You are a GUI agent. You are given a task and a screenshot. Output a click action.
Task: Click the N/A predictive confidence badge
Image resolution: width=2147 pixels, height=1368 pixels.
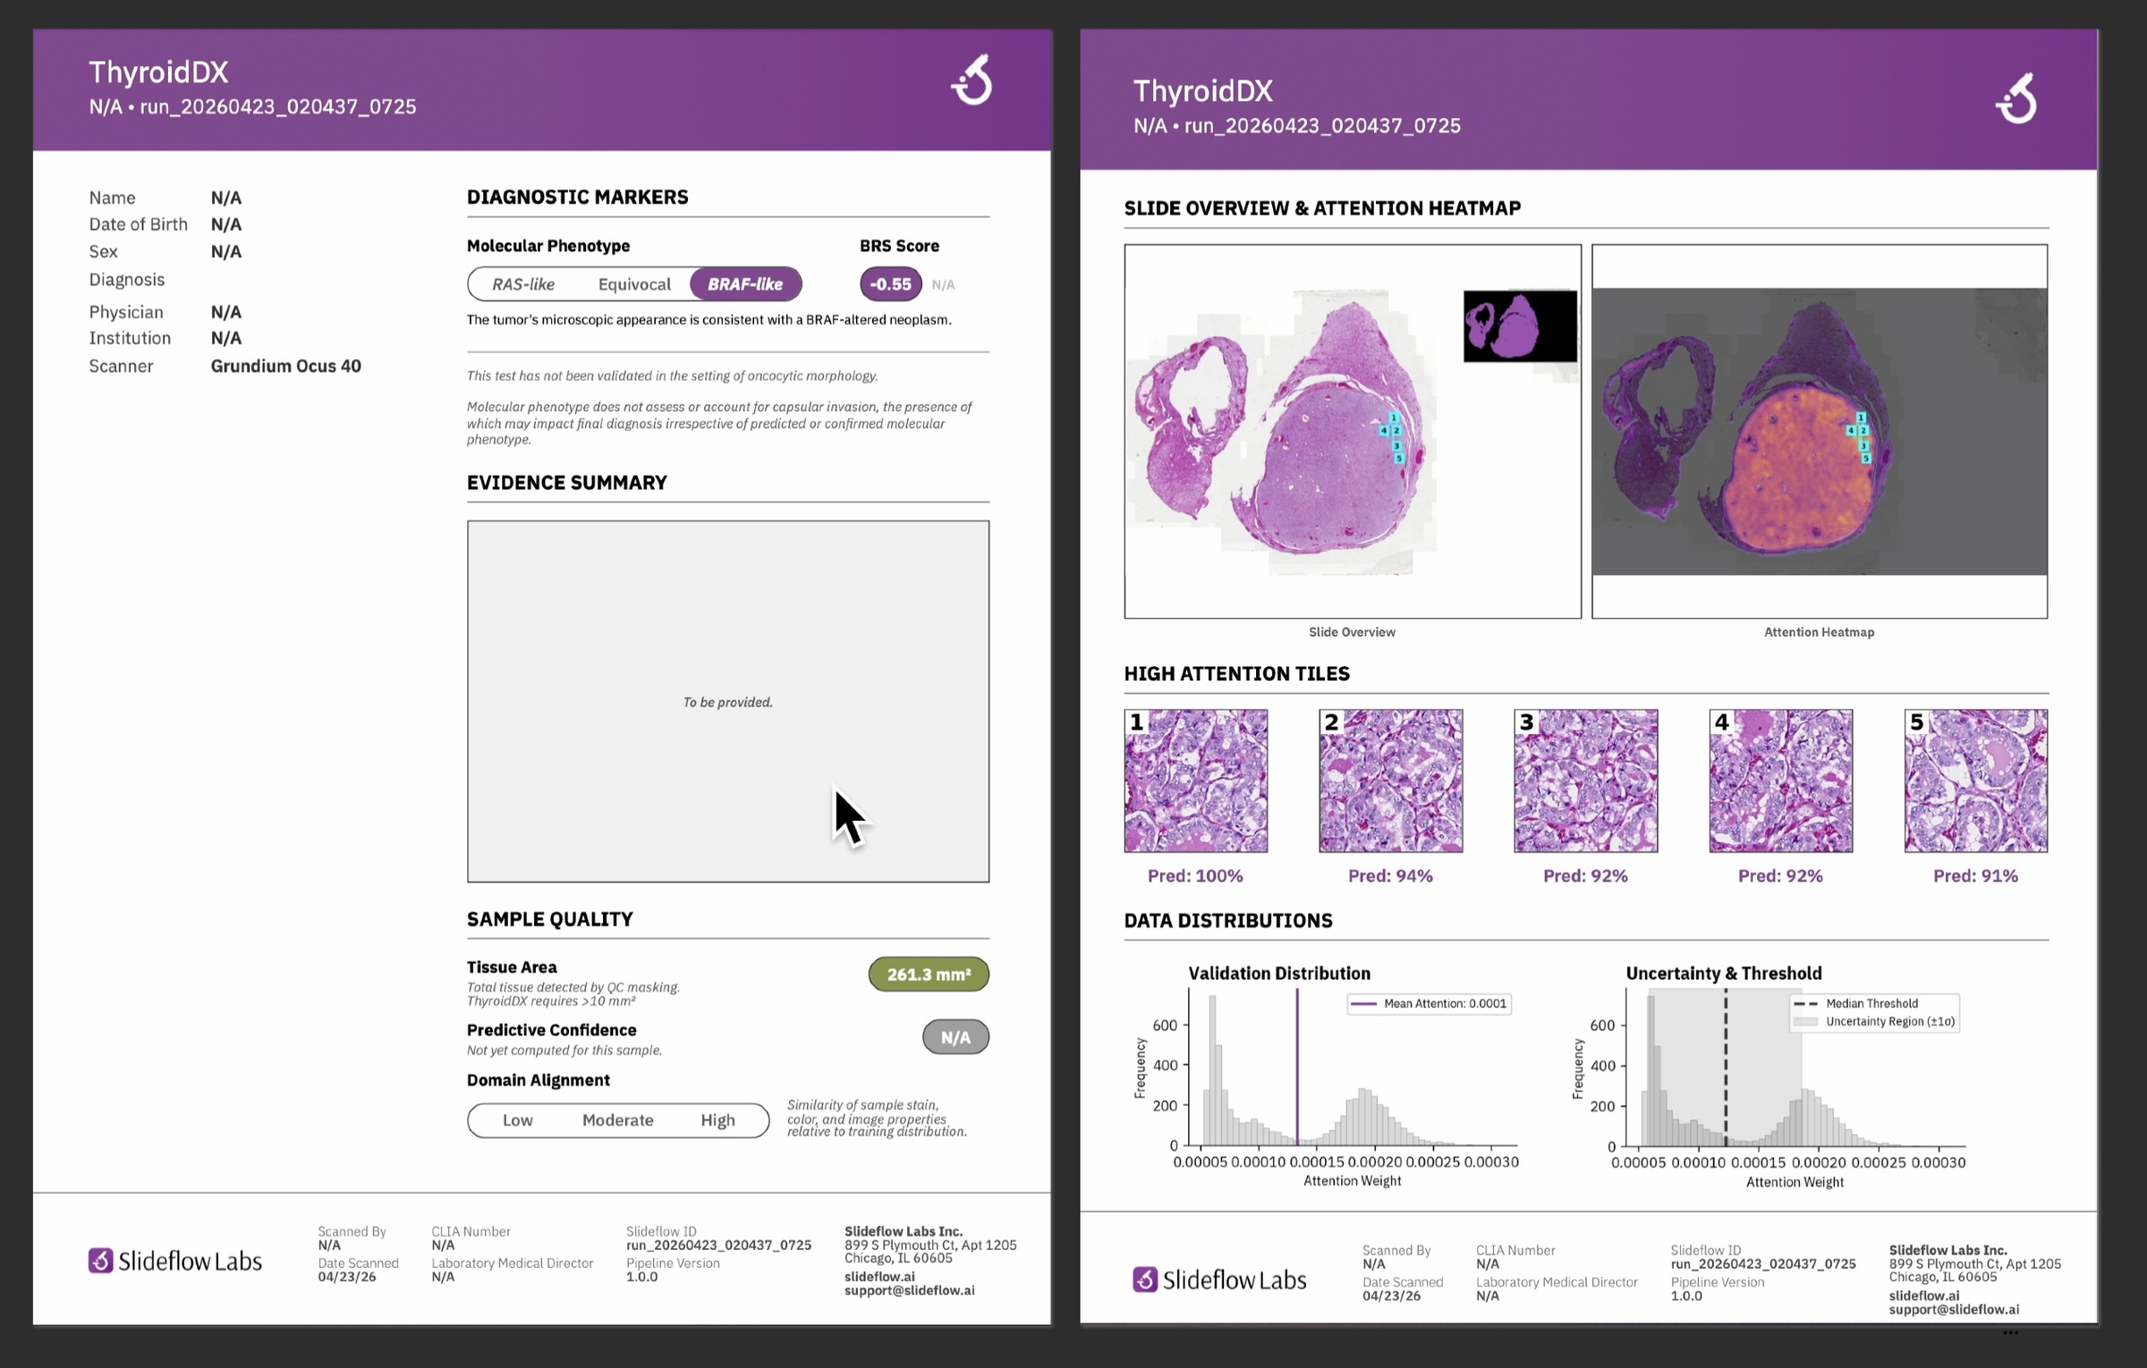(955, 1037)
